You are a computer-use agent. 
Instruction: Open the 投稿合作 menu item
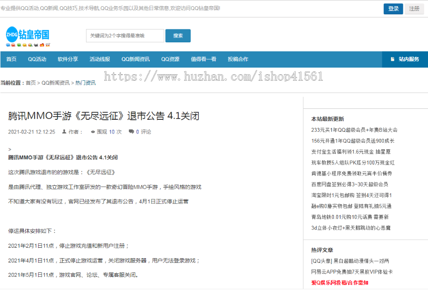[238, 59]
